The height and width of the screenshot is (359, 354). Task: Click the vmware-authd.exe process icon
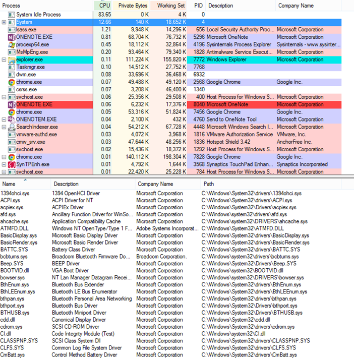coord(12,135)
